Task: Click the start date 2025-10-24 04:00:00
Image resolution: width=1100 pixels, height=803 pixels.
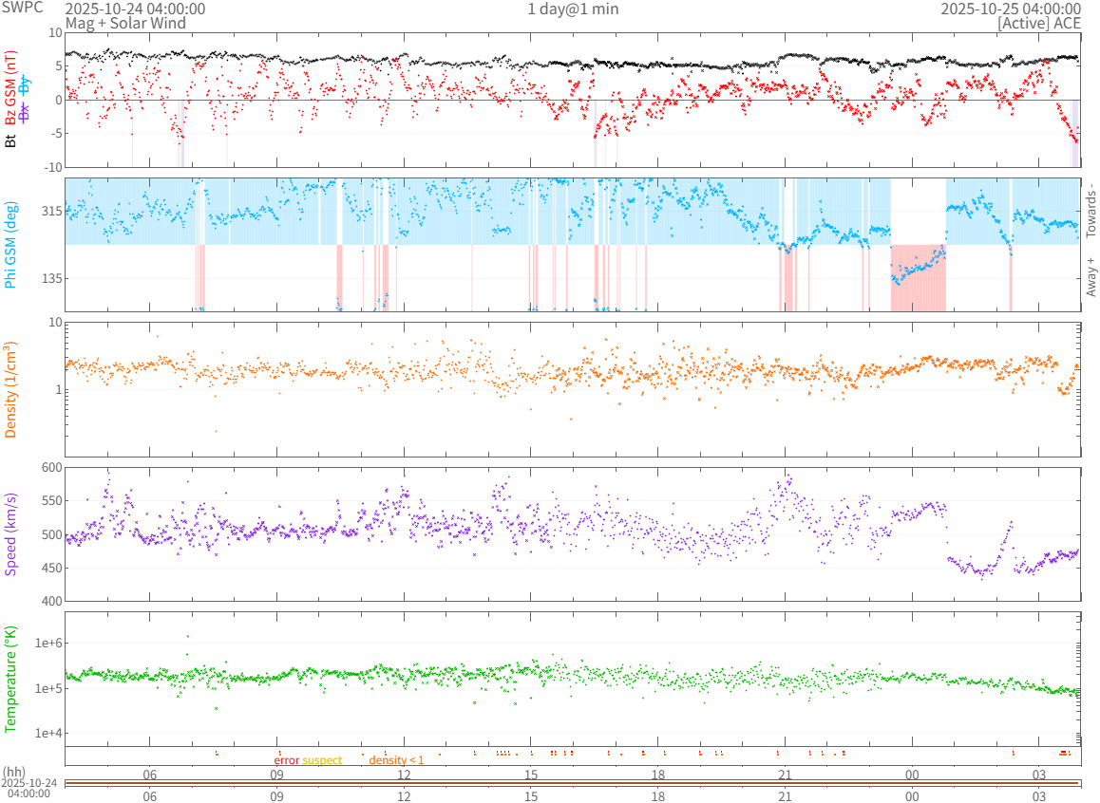Action: 135,9
